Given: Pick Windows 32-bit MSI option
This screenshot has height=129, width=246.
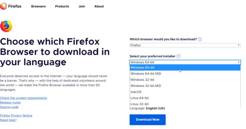Looking at the screenshot, I should point(185,86).
